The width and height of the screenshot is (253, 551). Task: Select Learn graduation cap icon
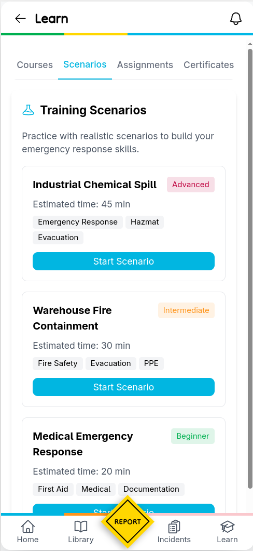coord(227,527)
